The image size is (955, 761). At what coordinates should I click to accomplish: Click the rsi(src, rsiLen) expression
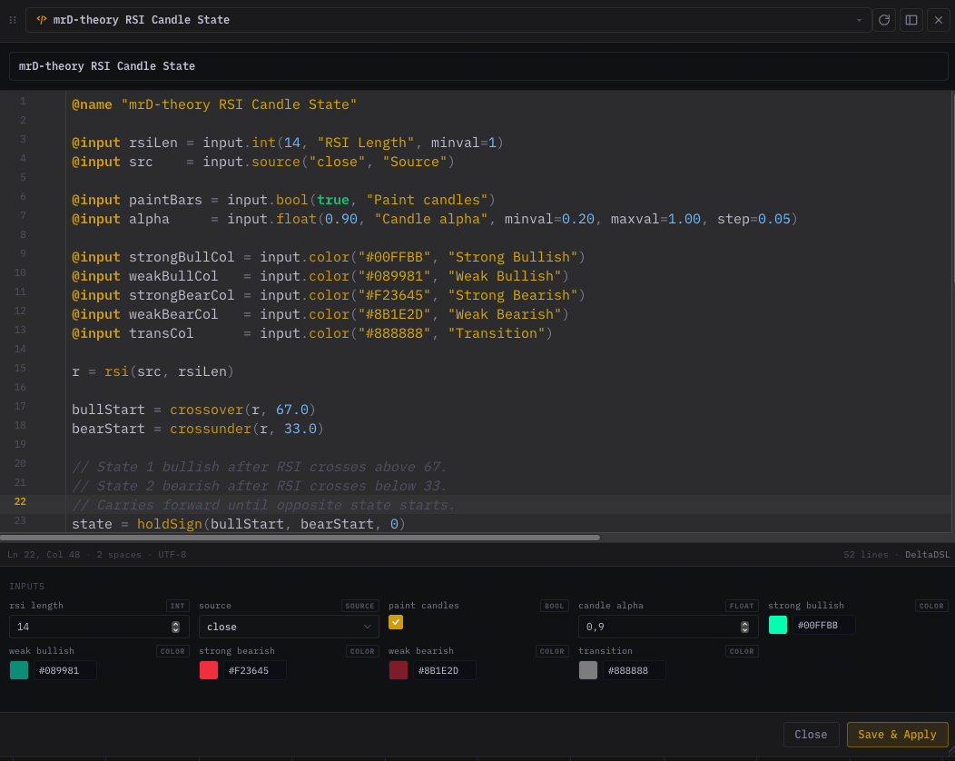tap(169, 371)
